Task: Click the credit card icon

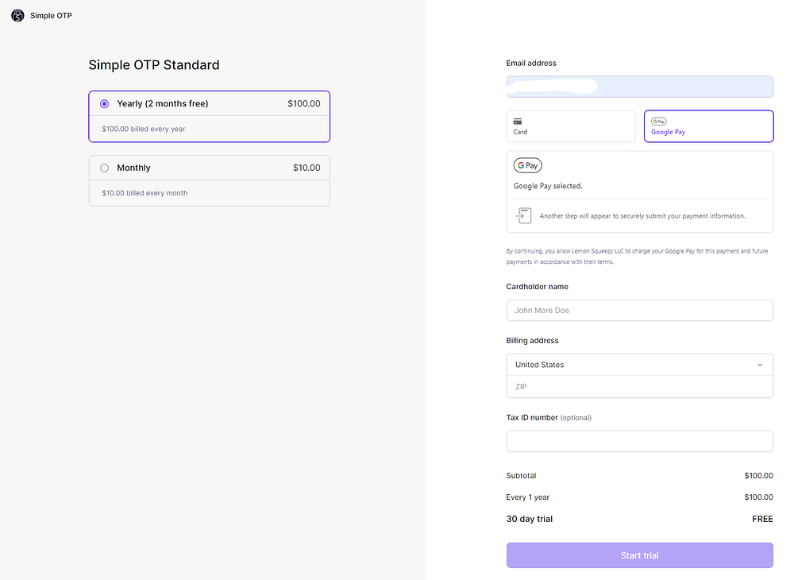Action: 518,122
